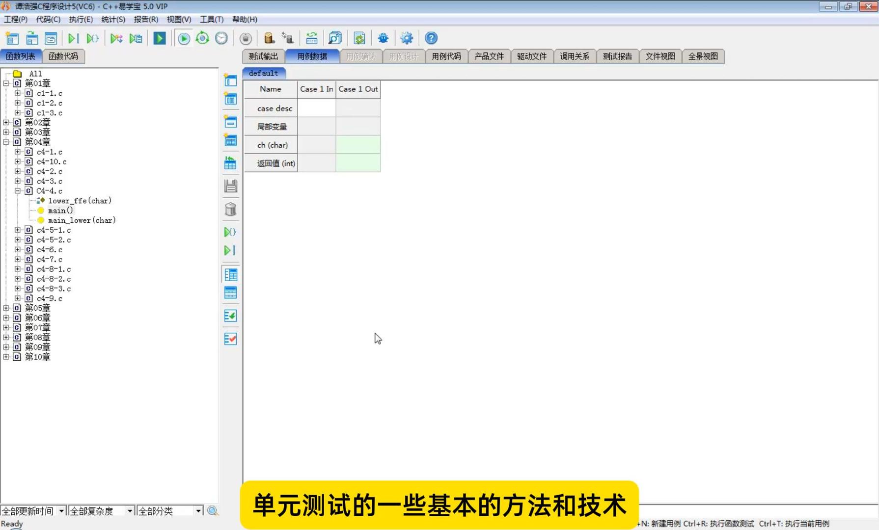The image size is (879, 530).
Task: Open the 工程(P) menu
Action: (x=16, y=19)
